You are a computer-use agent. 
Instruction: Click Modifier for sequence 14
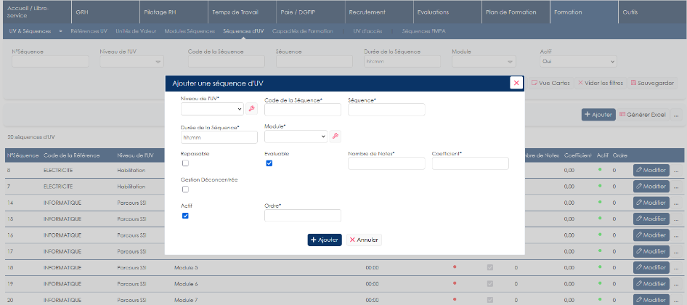(x=651, y=203)
